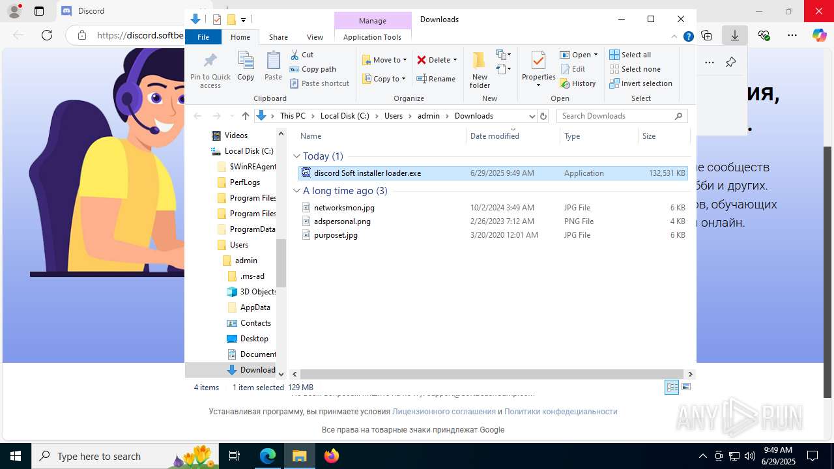The height and width of the screenshot is (469, 834).
Task: Go up one folder level arrow
Action: coord(245,116)
